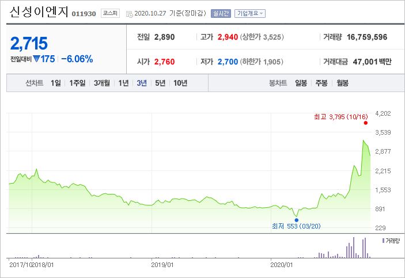Select the 3개월 line chart tab
This screenshot has width=405, height=278.
point(102,83)
